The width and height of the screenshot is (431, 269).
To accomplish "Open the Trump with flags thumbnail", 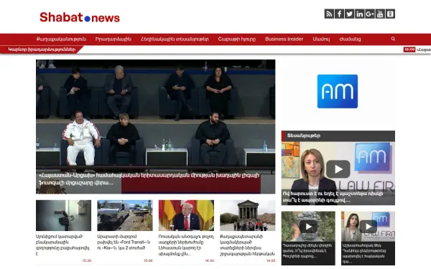I will [186, 215].
